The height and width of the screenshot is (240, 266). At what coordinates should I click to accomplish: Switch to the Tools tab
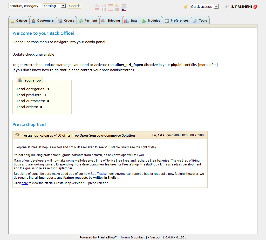click(200, 21)
